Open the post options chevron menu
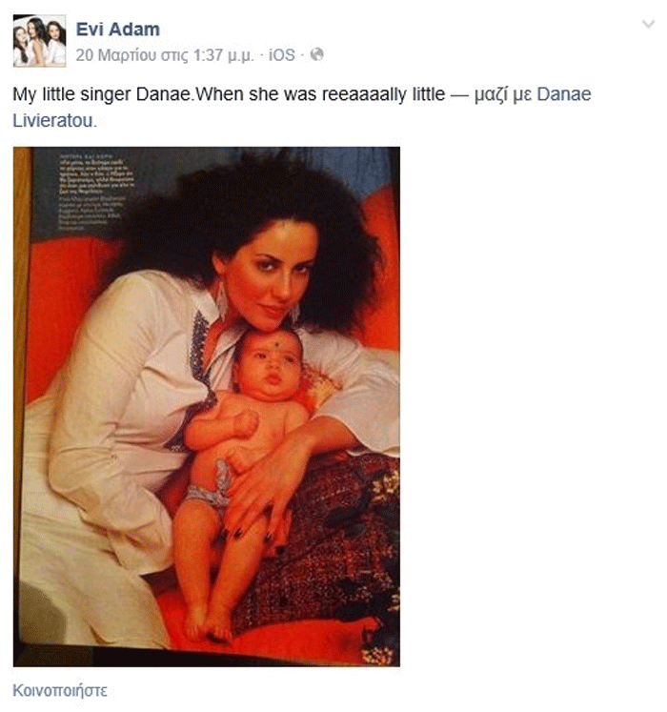The image size is (667, 712). point(648,24)
